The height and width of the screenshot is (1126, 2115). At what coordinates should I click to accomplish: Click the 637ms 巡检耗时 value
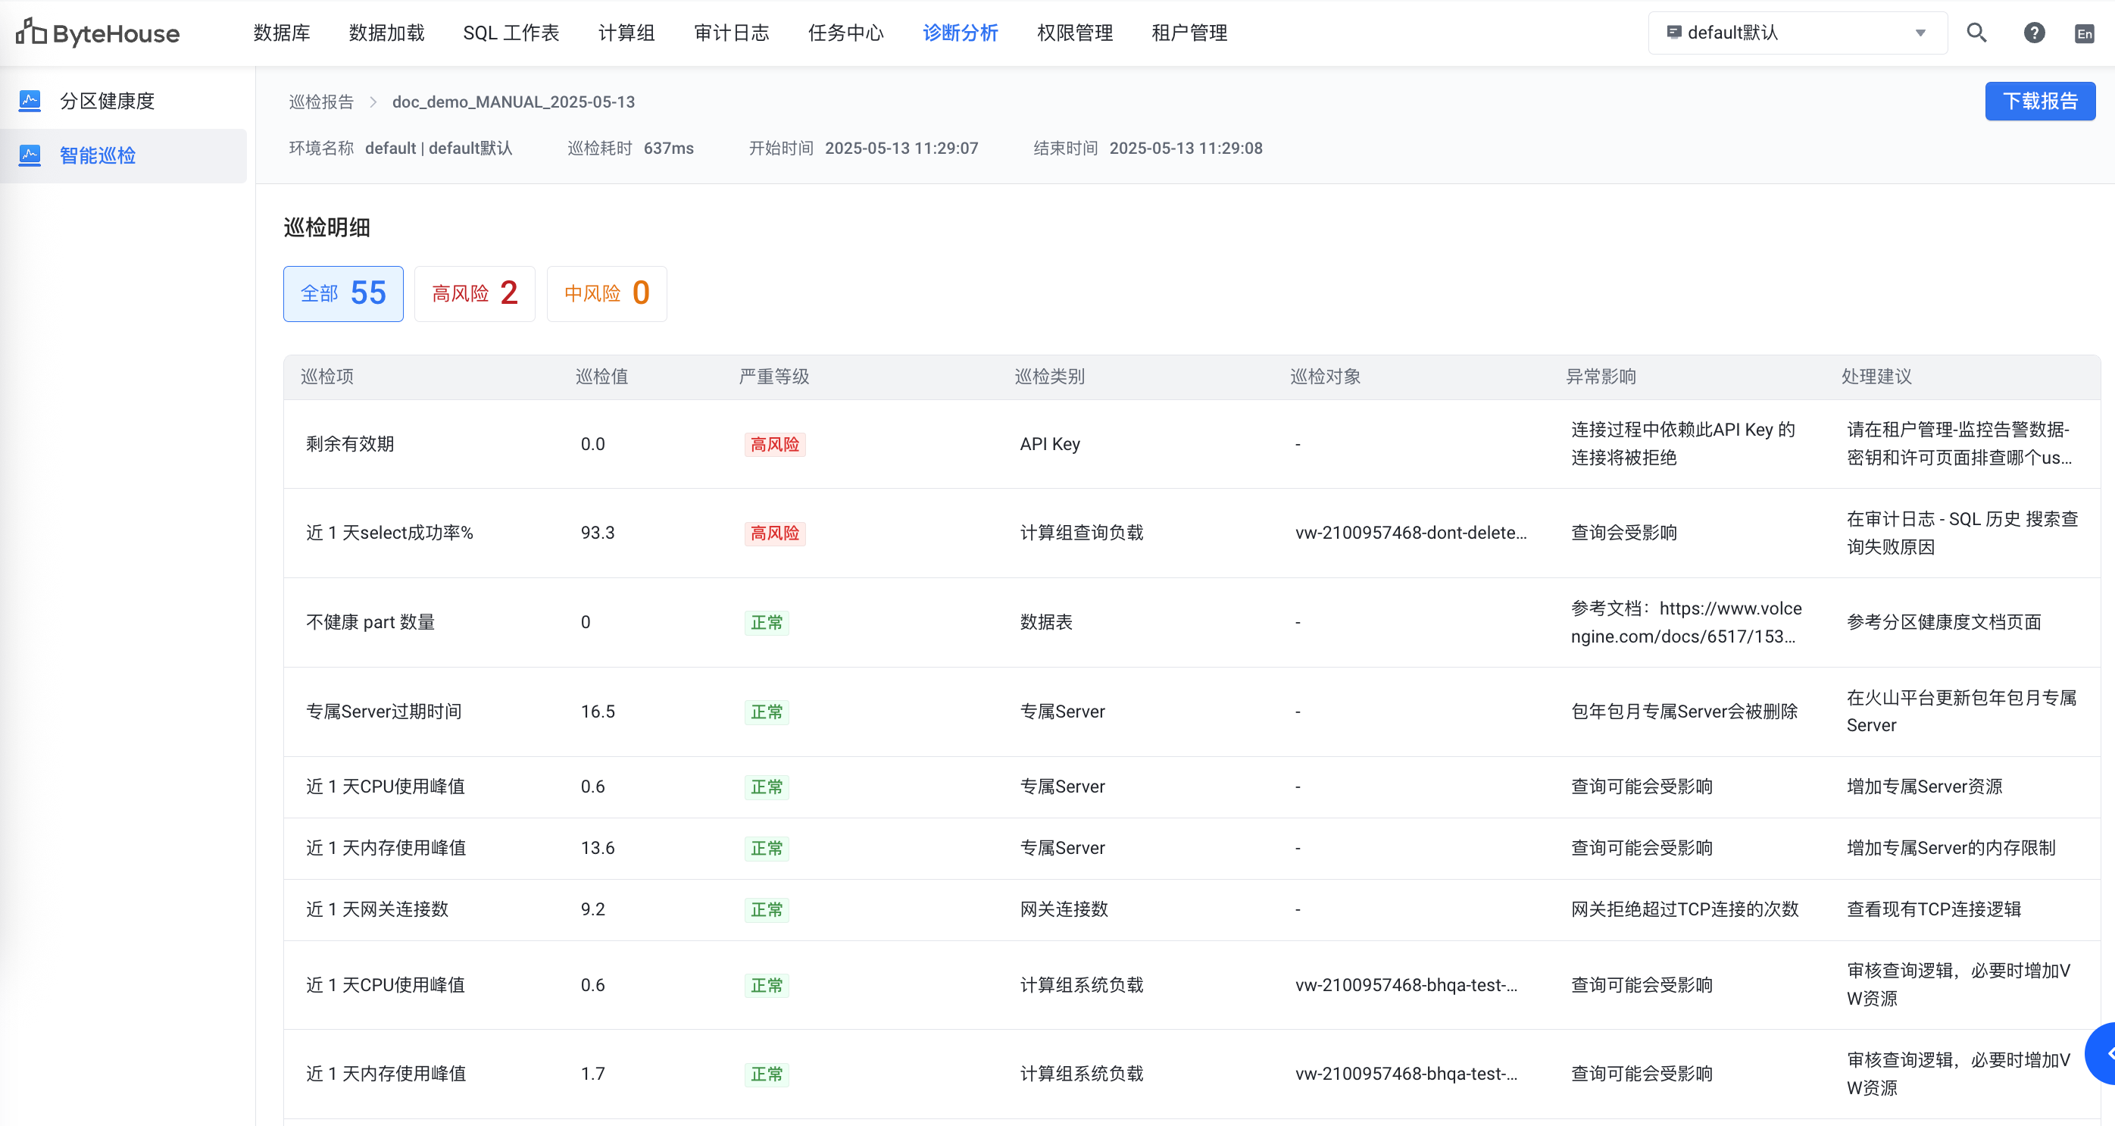pyautogui.click(x=668, y=149)
